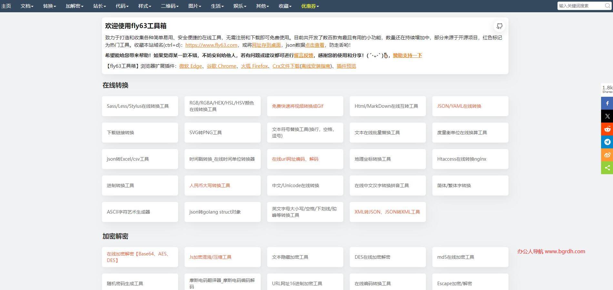
Task: Open the green general share icon
Action: (607, 168)
